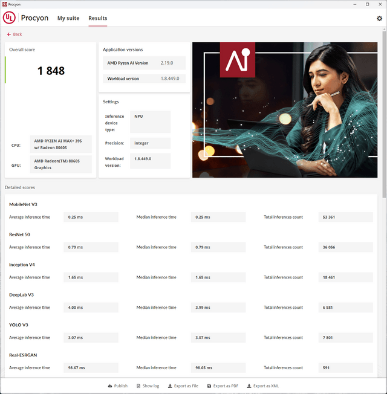The height and width of the screenshot is (394, 387).
Task: Click ResNet 50 total inferences 36 056
Action: [345, 247]
